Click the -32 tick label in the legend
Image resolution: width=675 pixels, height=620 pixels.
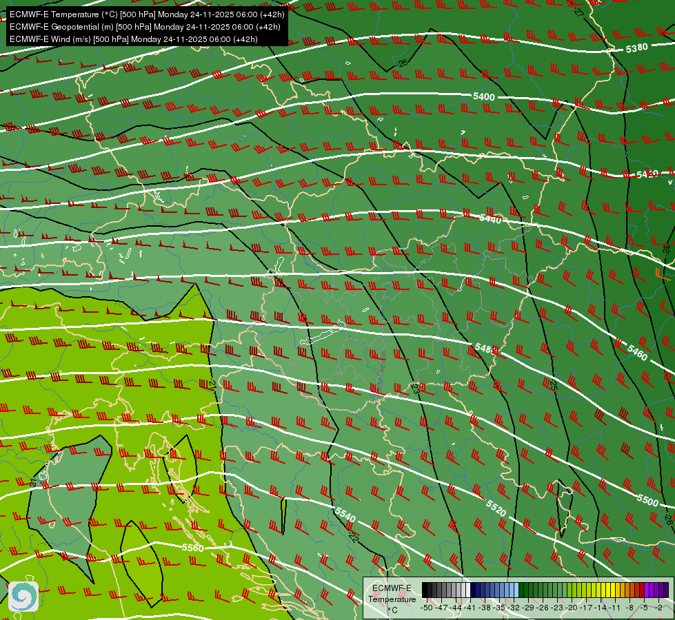pos(514,608)
